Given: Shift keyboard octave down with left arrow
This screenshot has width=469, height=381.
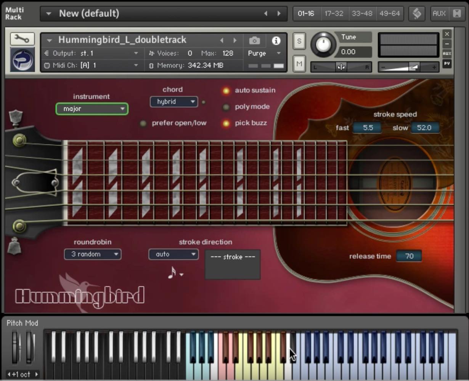Looking at the screenshot, I should tap(9, 374).
